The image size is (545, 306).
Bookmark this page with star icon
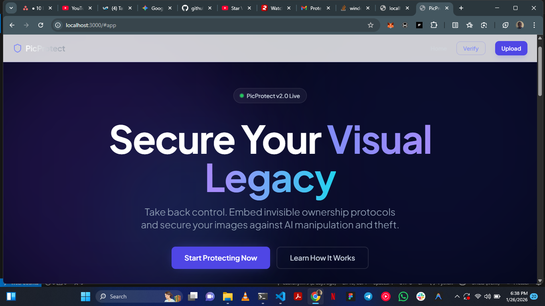click(x=371, y=25)
